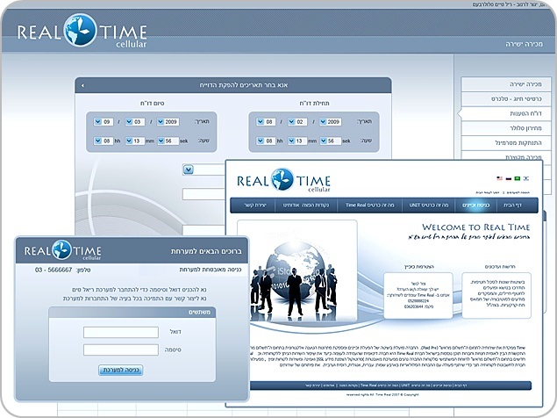Click the news box on the homepage right

496,296
